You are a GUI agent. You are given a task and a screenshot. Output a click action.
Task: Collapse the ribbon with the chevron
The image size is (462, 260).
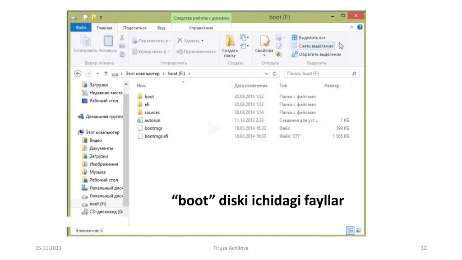coord(351,27)
